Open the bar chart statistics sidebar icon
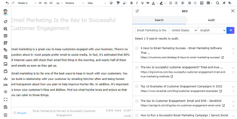Screen dimensions: 237x119 click(x=6, y=64)
